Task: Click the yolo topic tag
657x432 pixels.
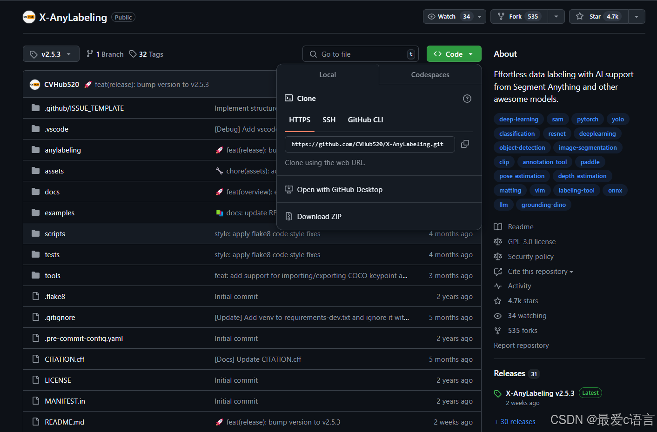Action: [618, 120]
